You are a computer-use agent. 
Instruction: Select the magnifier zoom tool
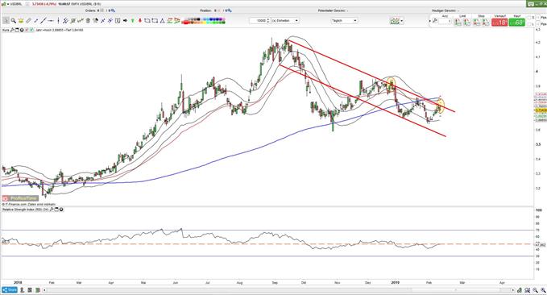pyautogui.click(x=13, y=21)
